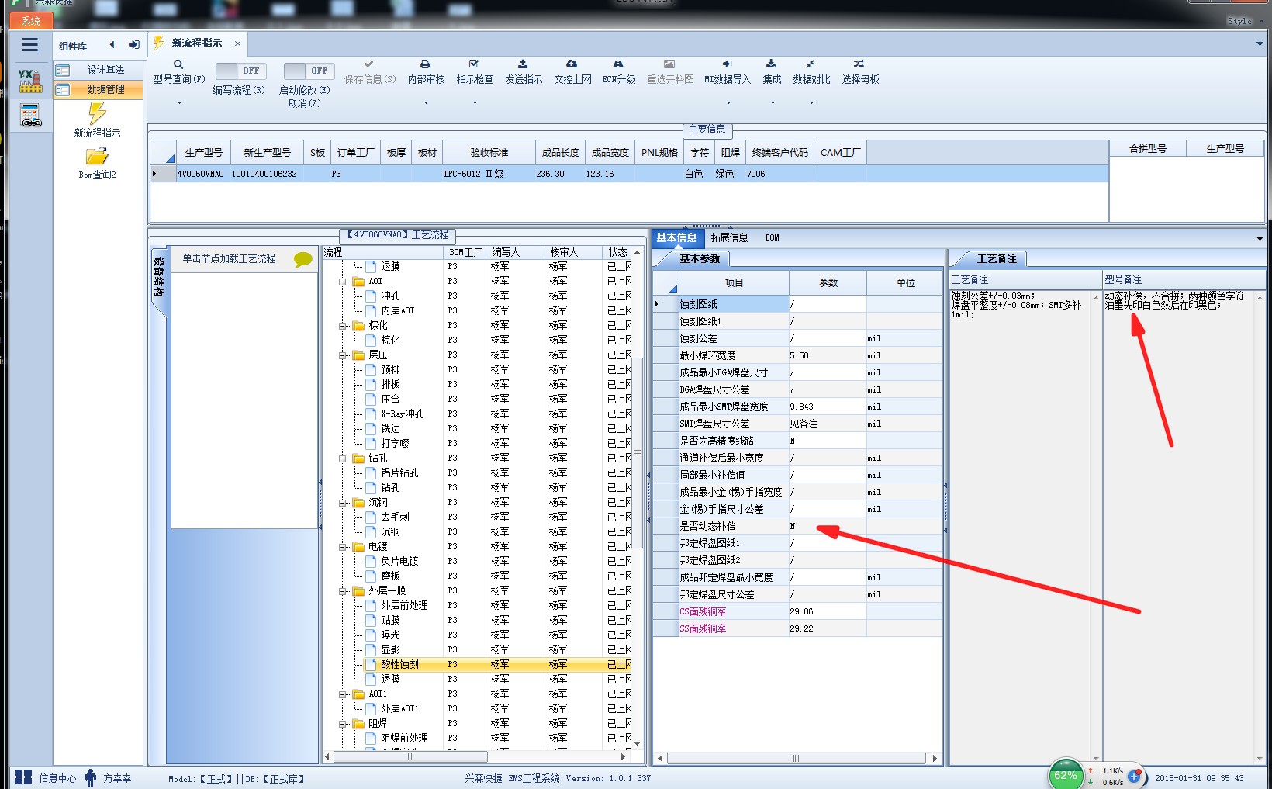The image size is (1272, 789).
Task: Open the dropdown arrow under 集成
Action: coord(773,103)
